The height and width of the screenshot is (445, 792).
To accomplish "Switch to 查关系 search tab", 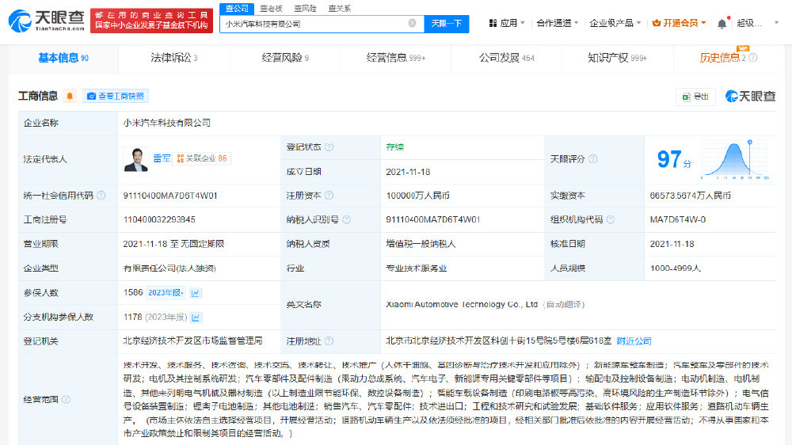I will [x=339, y=9].
